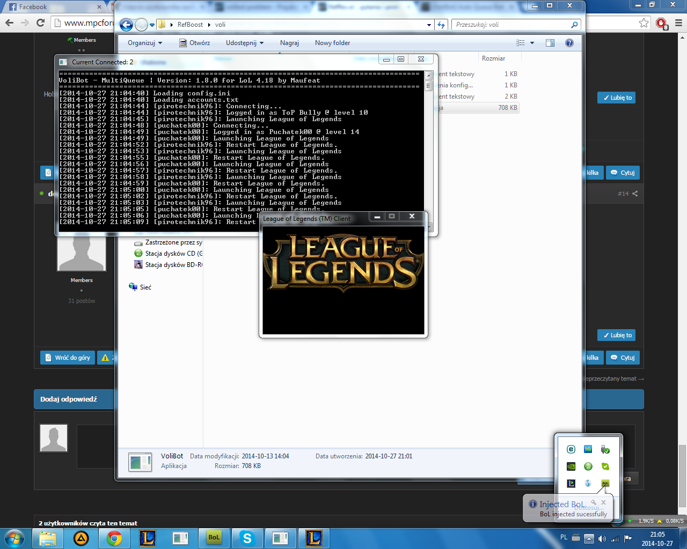687x549 pixels.
Task: Click the VoliBot application icon in details pane
Action: coord(140,462)
